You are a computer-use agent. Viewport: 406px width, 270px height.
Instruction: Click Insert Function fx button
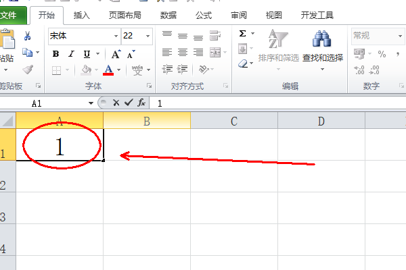pyautogui.click(x=141, y=103)
